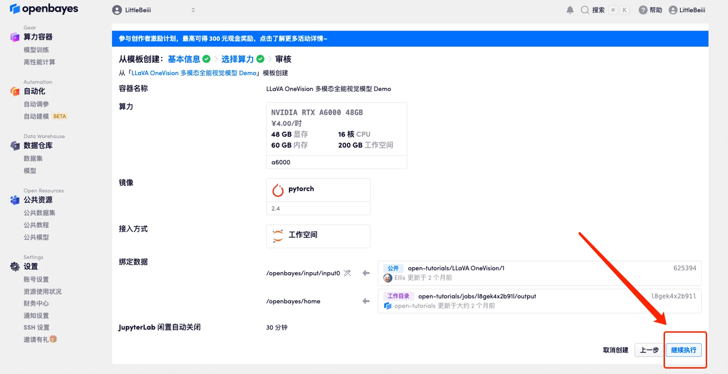Click 上一步 button
This screenshot has width=728, height=374.
[649, 350]
